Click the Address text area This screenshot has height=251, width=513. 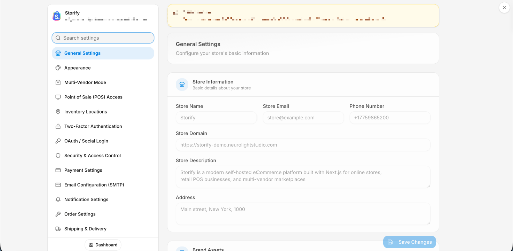303,214
